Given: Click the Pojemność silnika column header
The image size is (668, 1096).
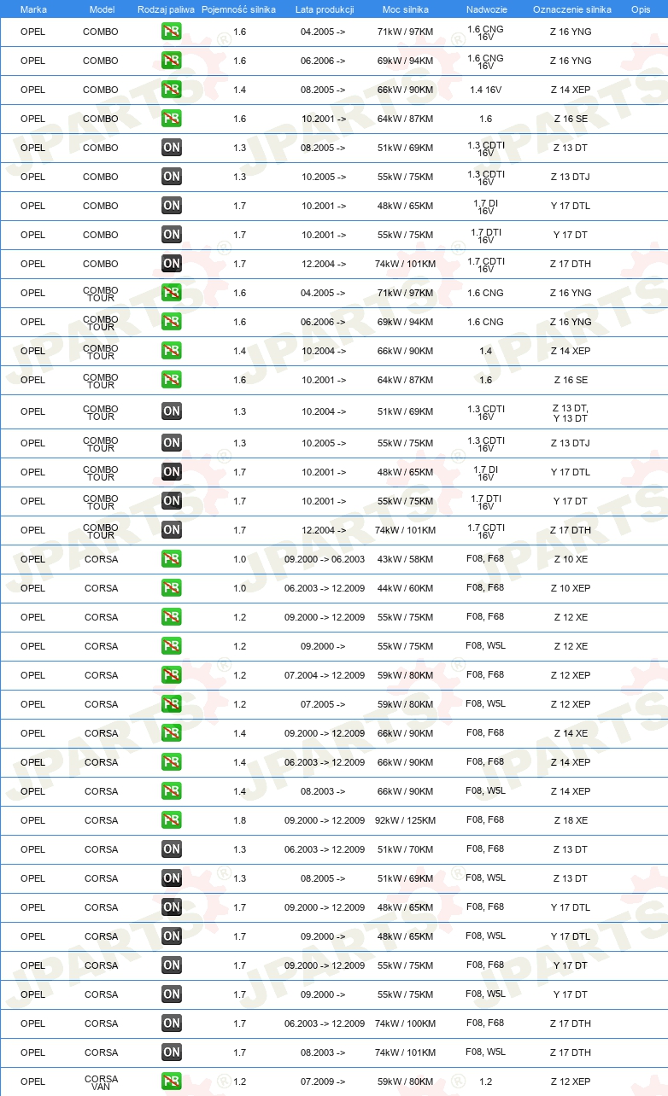Looking at the screenshot, I should [239, 9].
